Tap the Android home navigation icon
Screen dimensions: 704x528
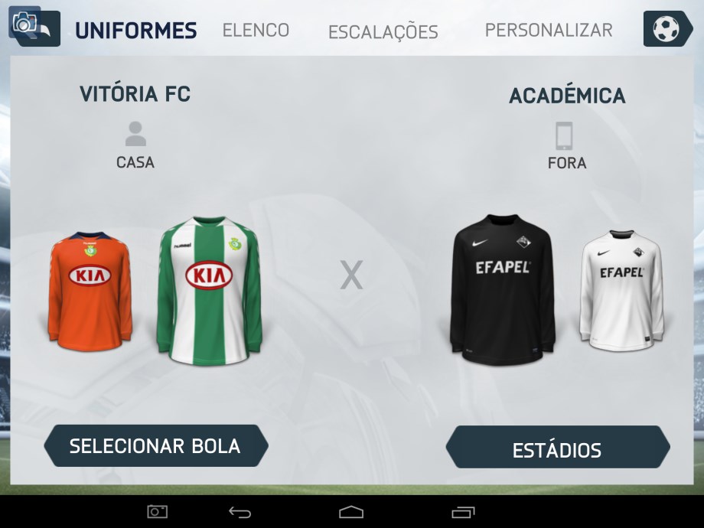(351, 512)
